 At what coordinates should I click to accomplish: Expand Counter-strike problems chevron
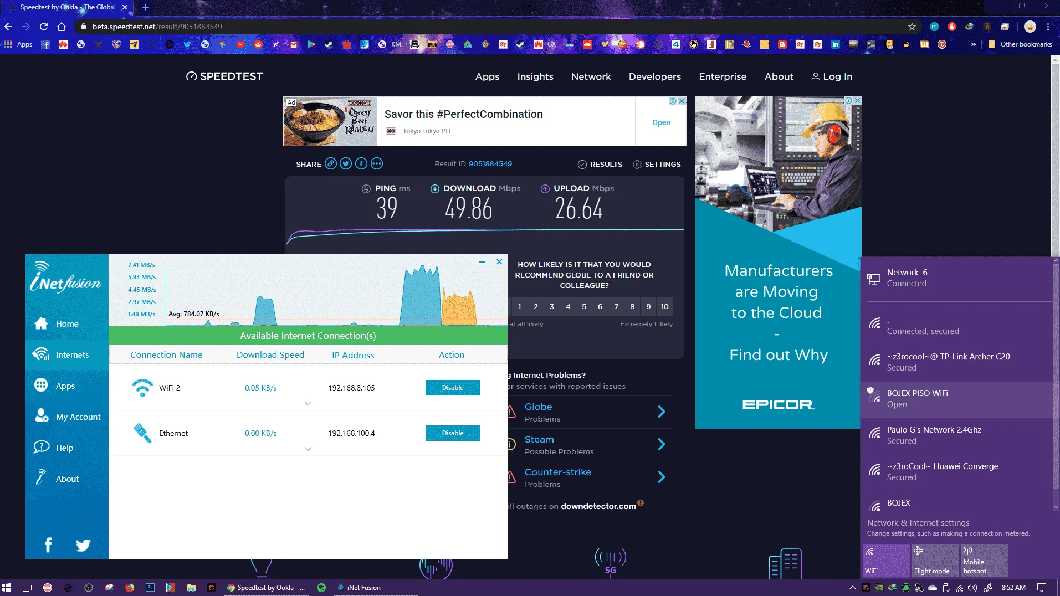[662, 477]
